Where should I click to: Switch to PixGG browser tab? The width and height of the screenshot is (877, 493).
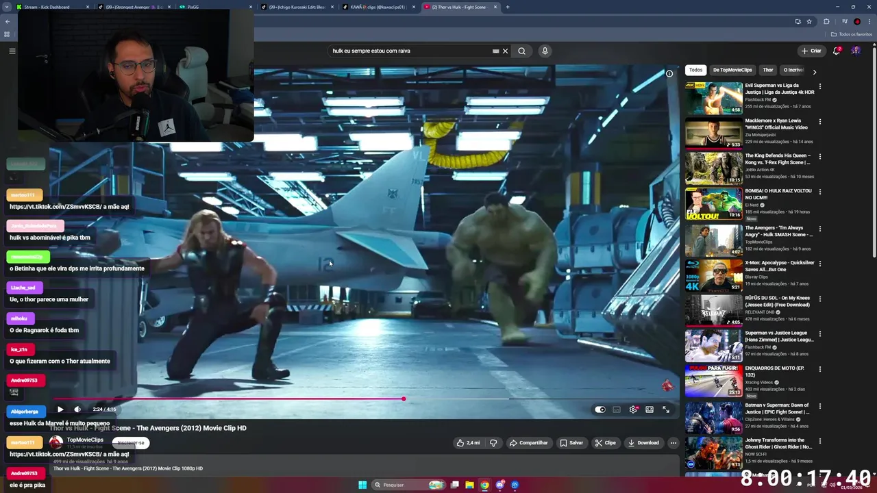[215, 7]
